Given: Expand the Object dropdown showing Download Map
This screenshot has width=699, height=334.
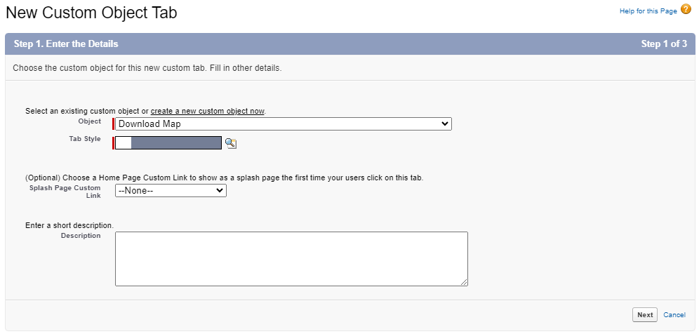Looking at the screenshot, I should 283,124.
